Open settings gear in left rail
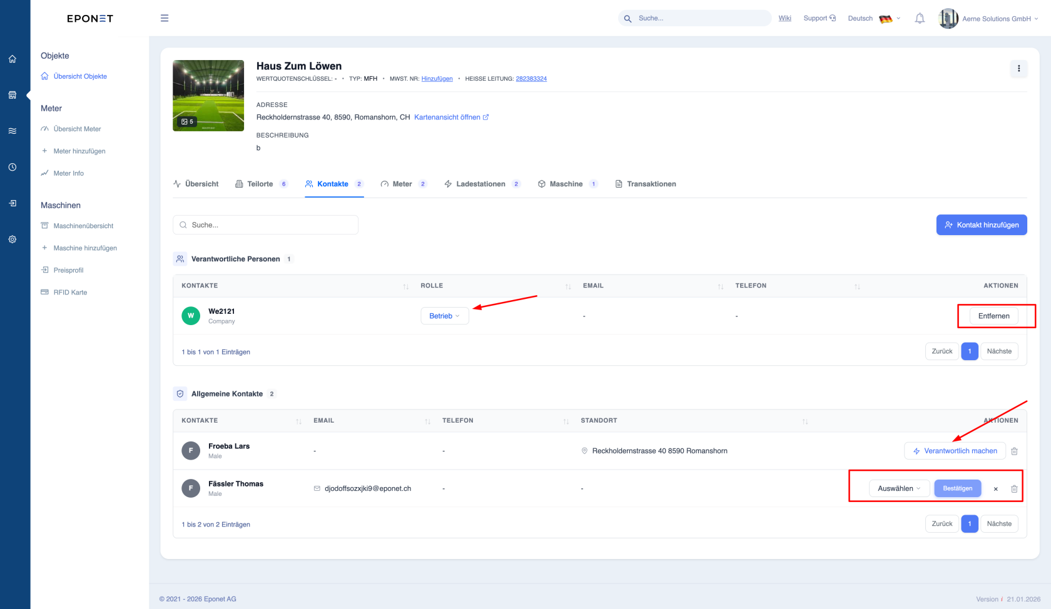This screenshot has height=609, width=1051. click(x=13, y=239)
